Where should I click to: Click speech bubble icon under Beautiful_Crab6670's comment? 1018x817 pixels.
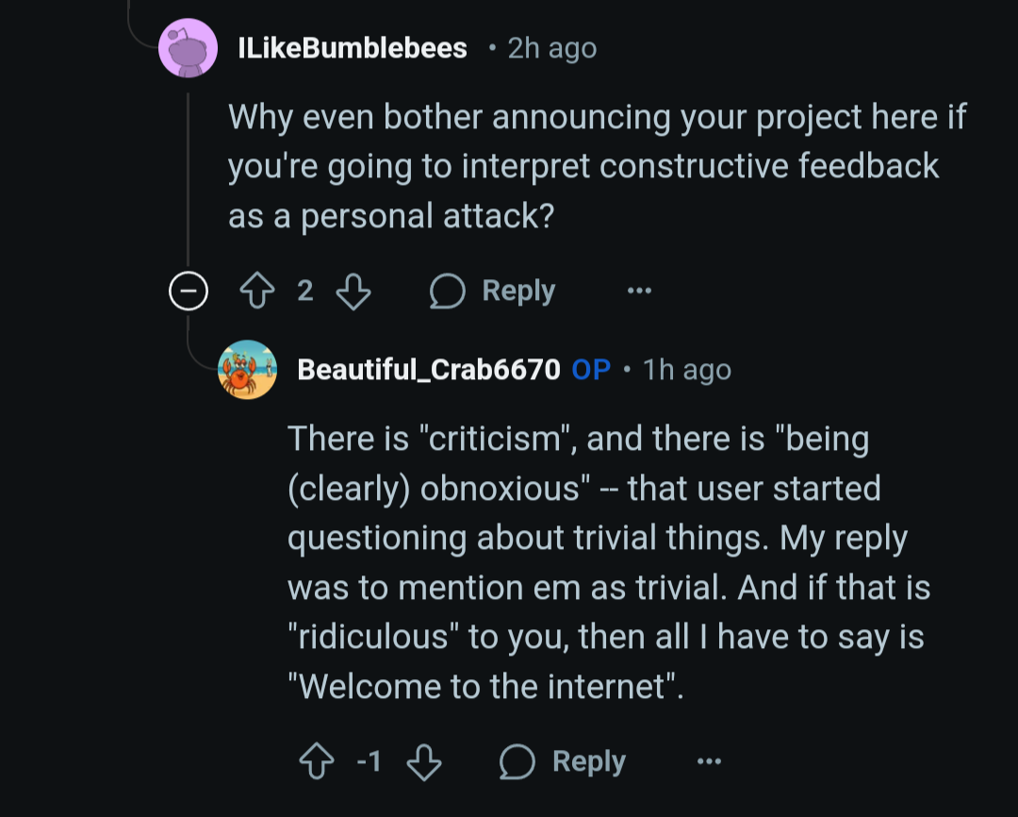(517, 761)
